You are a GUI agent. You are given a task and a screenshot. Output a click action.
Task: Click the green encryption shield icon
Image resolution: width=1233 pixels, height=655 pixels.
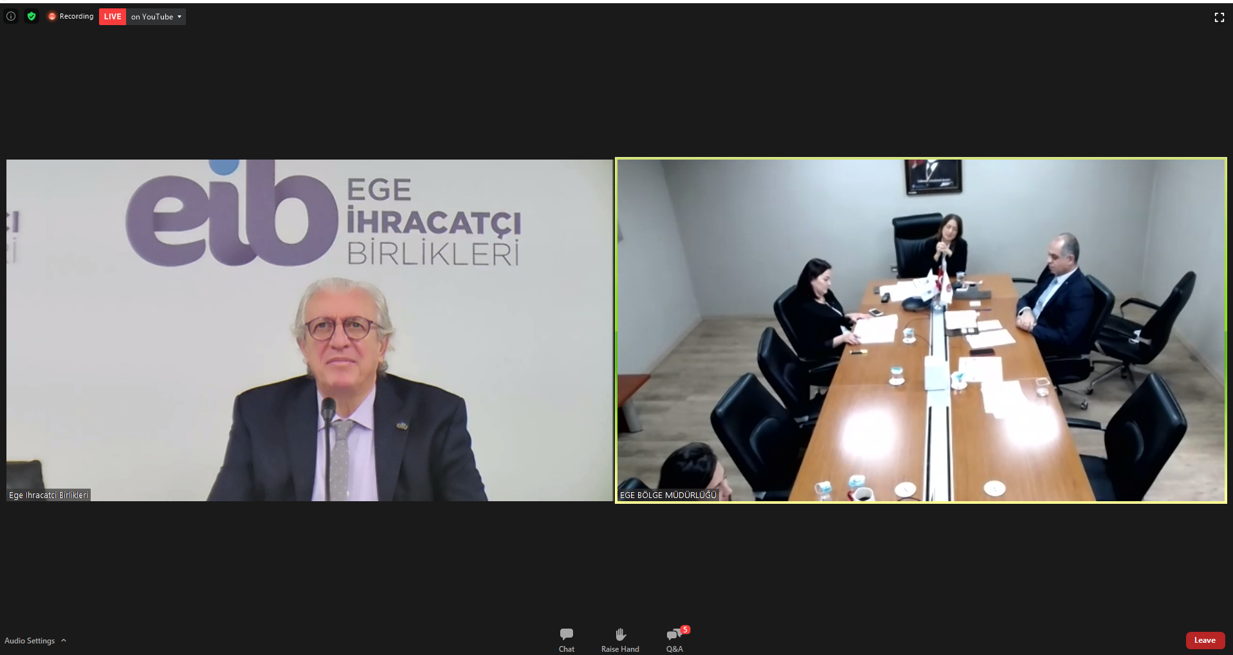tap(31, 16)
